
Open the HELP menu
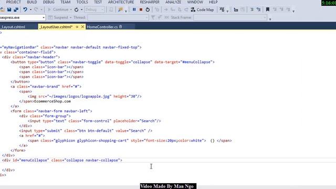point(213,2)
